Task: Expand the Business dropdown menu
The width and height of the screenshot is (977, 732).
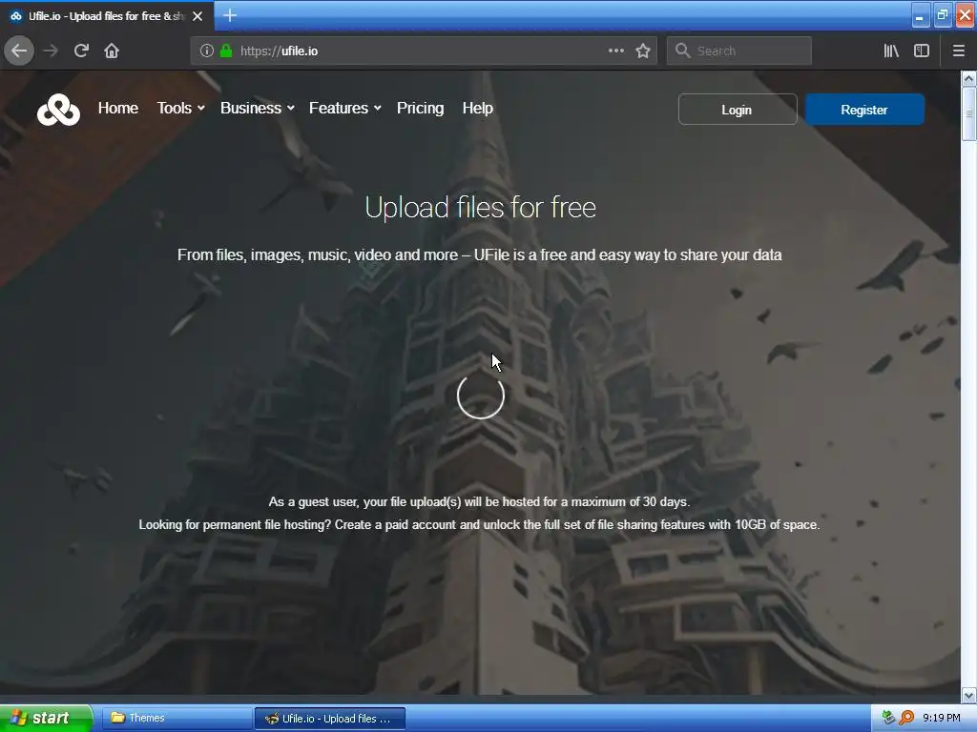Action: (258, 108)
